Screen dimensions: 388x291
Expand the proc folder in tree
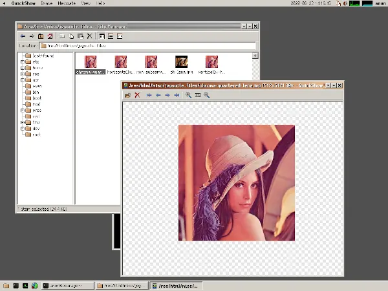coord(23,111)
